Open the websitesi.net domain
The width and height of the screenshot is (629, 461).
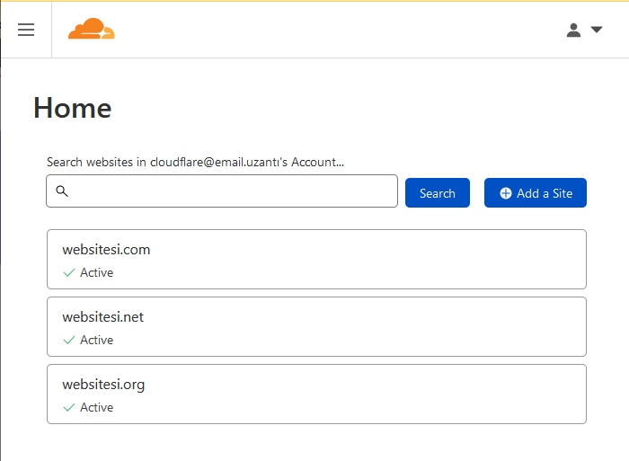tap(103, 317)
